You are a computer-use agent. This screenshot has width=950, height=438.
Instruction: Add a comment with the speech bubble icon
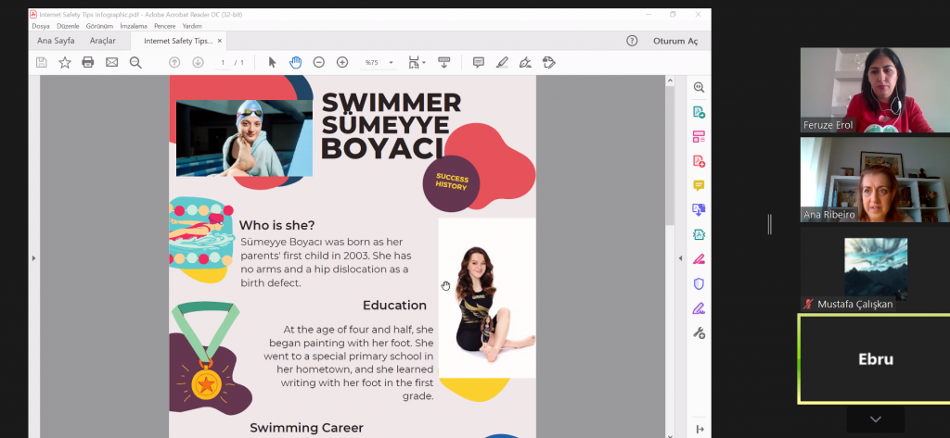(x=479, y=62)
